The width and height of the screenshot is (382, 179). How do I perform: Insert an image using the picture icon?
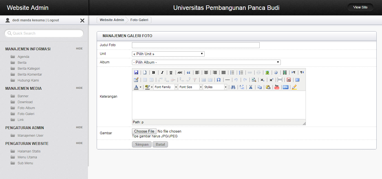tap(267, 72)
